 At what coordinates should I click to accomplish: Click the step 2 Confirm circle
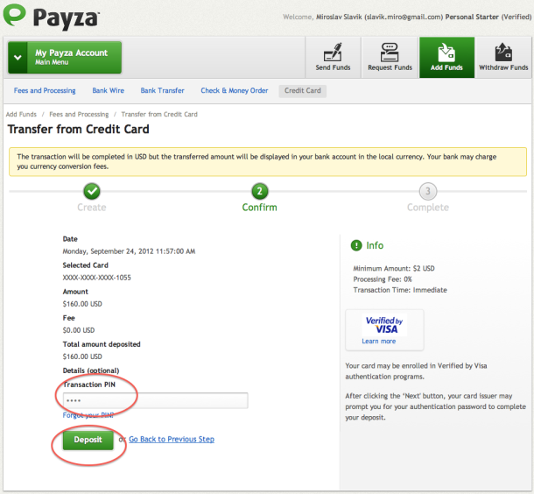tap(259, 191)
